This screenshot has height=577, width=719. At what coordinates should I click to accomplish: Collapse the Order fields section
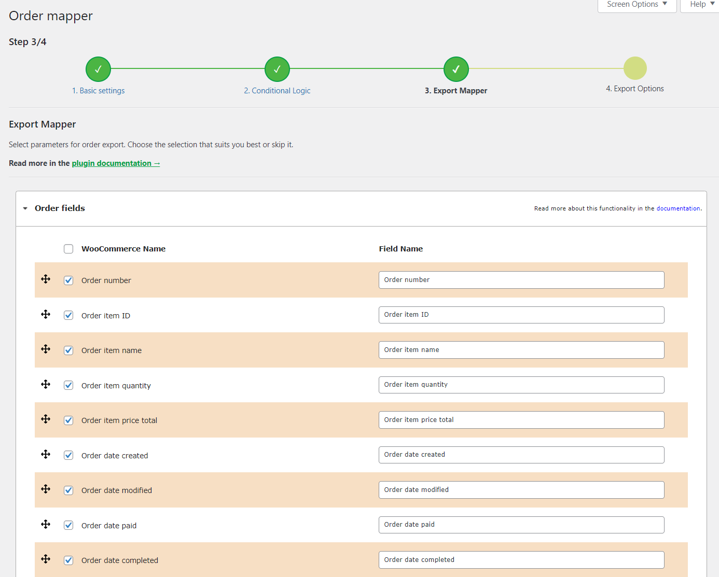click(x=25, y=208)
